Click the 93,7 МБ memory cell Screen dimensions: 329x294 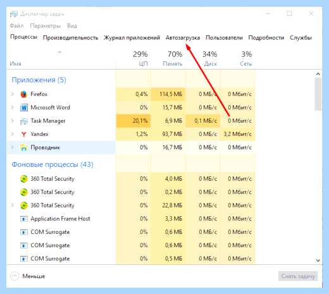(x=168, y=134)
